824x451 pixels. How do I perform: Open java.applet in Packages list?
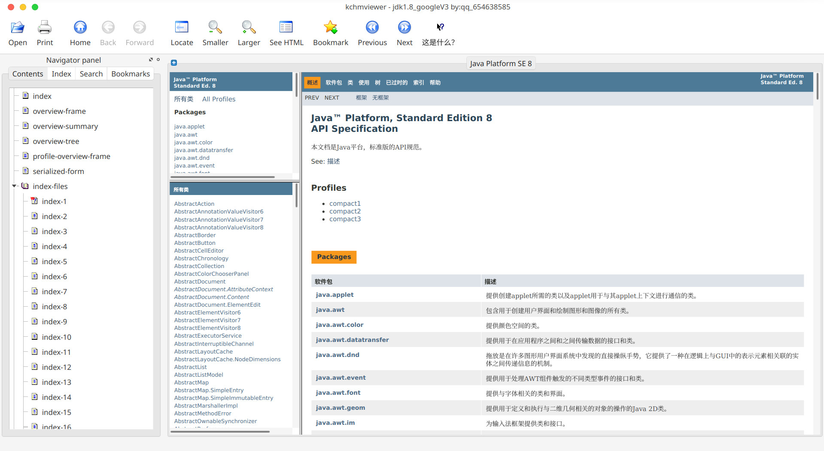click(x=189, y=126)
